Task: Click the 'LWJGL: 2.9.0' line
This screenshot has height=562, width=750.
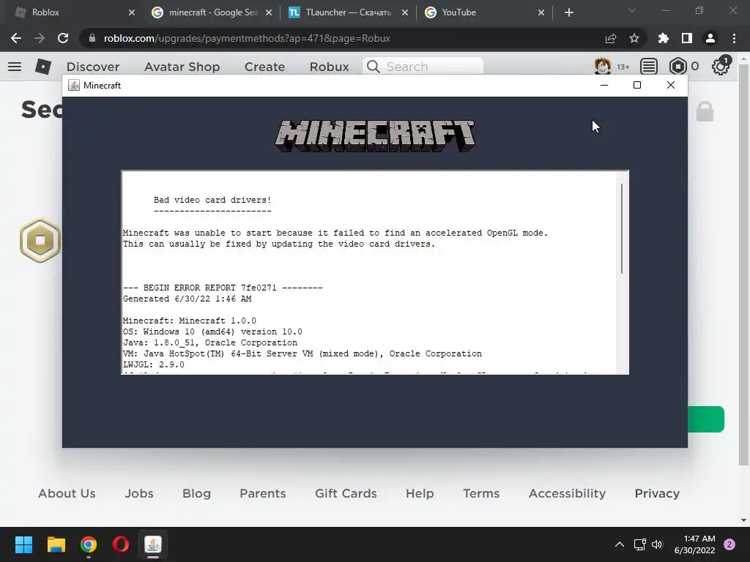Action: click(154, 364)
